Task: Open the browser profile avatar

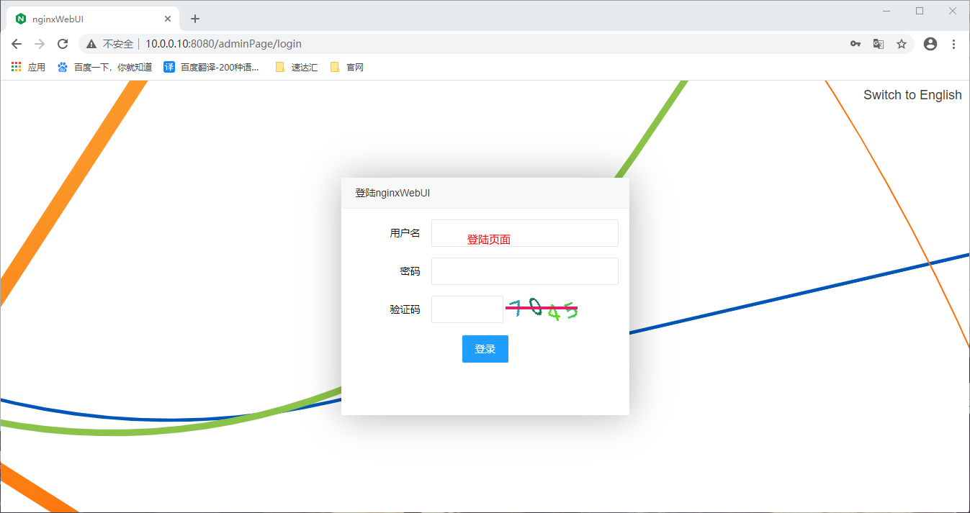Action: [x=930, y=43]
